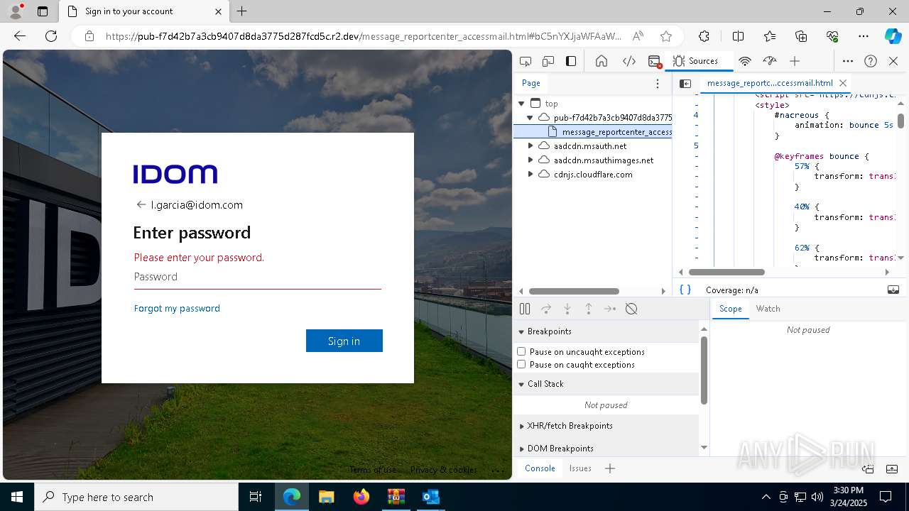Open Outlook from the taskbar
Viewport: 909px width, 511px height.
click(x=430, y=497)
